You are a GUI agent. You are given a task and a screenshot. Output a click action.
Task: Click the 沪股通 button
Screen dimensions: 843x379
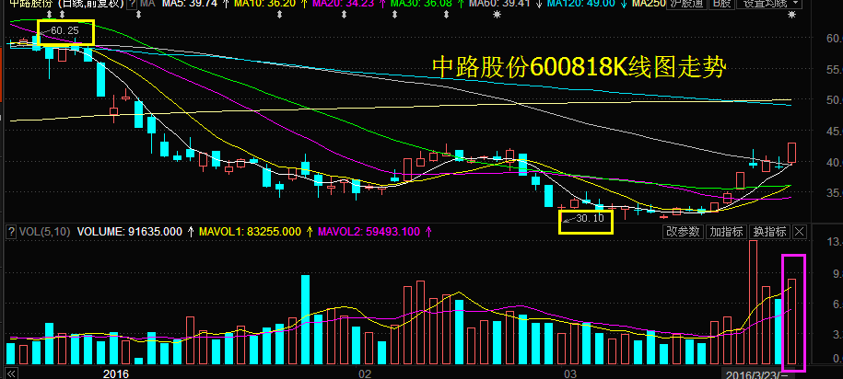coord(686,5)
